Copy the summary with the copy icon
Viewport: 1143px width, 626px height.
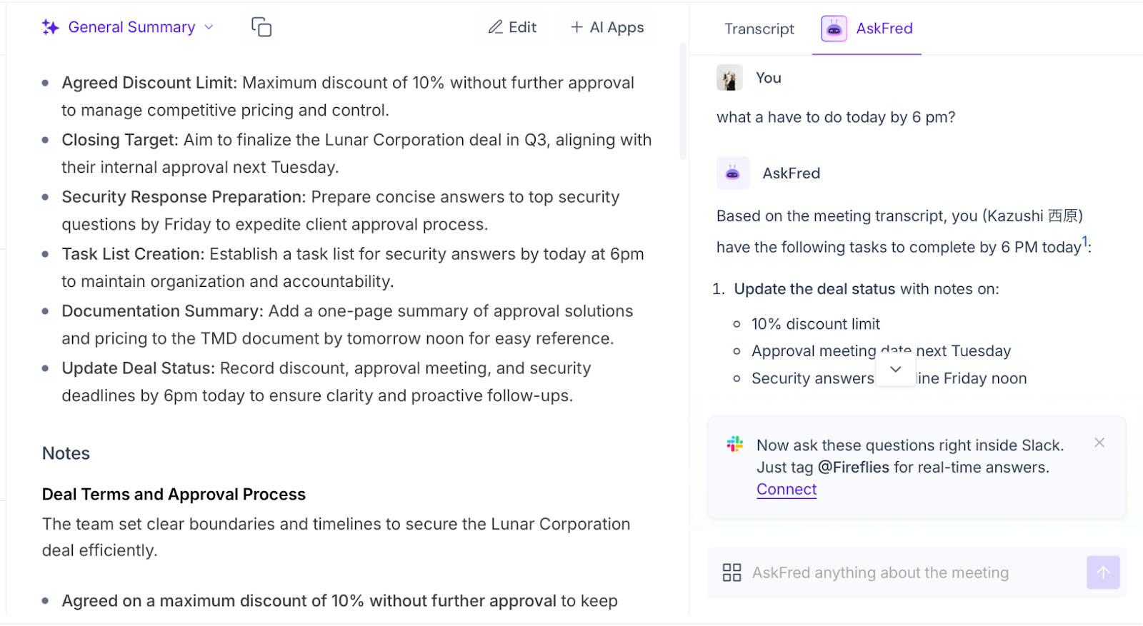click(261, 28)
